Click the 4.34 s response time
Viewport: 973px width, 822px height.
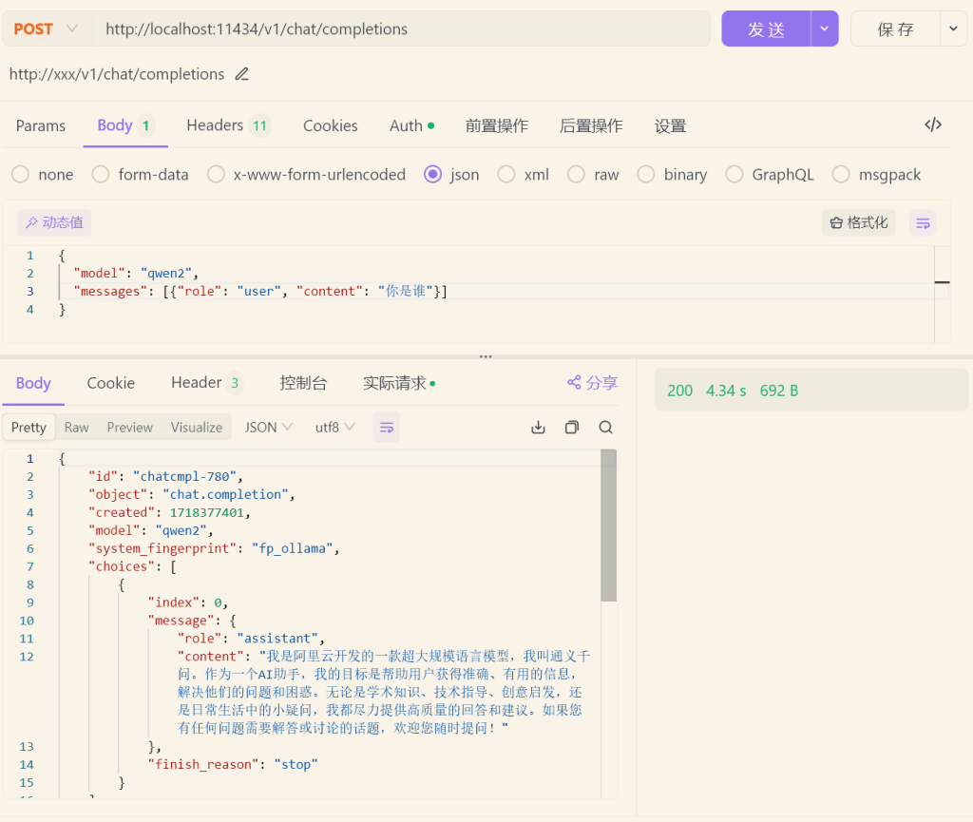point(726,391)
